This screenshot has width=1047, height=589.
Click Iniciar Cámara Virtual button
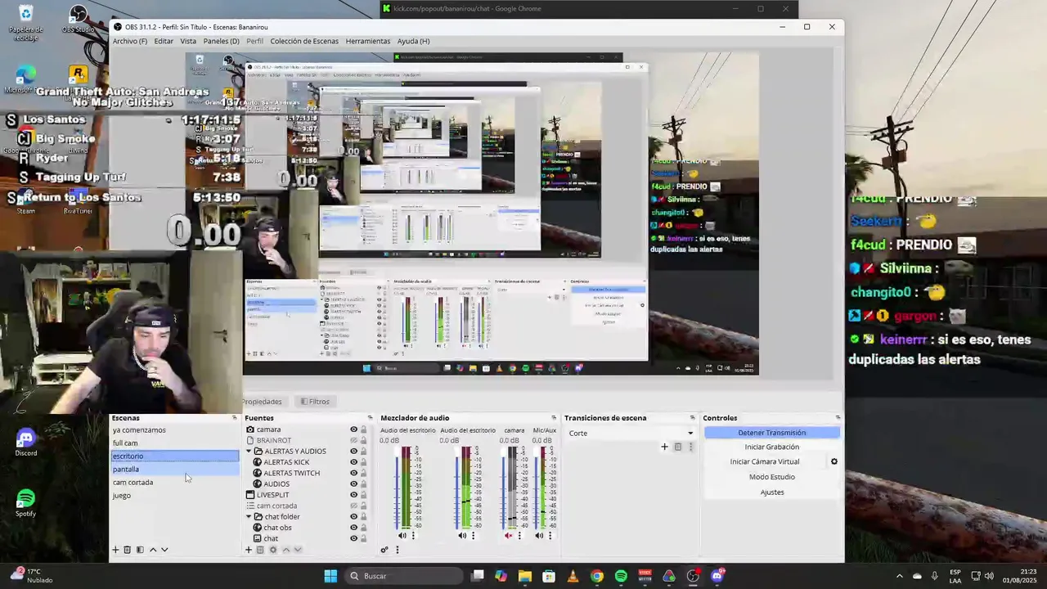[x=765, y=461]
